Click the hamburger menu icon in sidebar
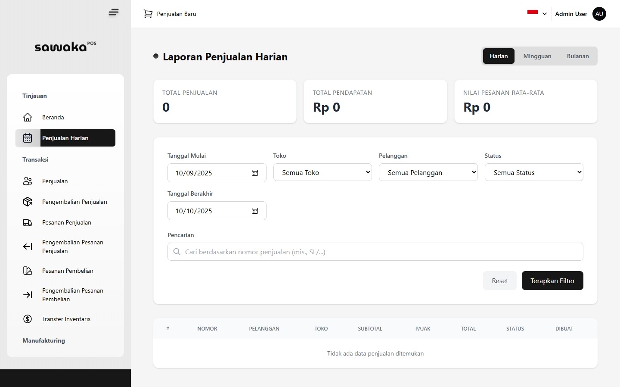The height and width of the screenshot is (387, 620). point(114,12)
